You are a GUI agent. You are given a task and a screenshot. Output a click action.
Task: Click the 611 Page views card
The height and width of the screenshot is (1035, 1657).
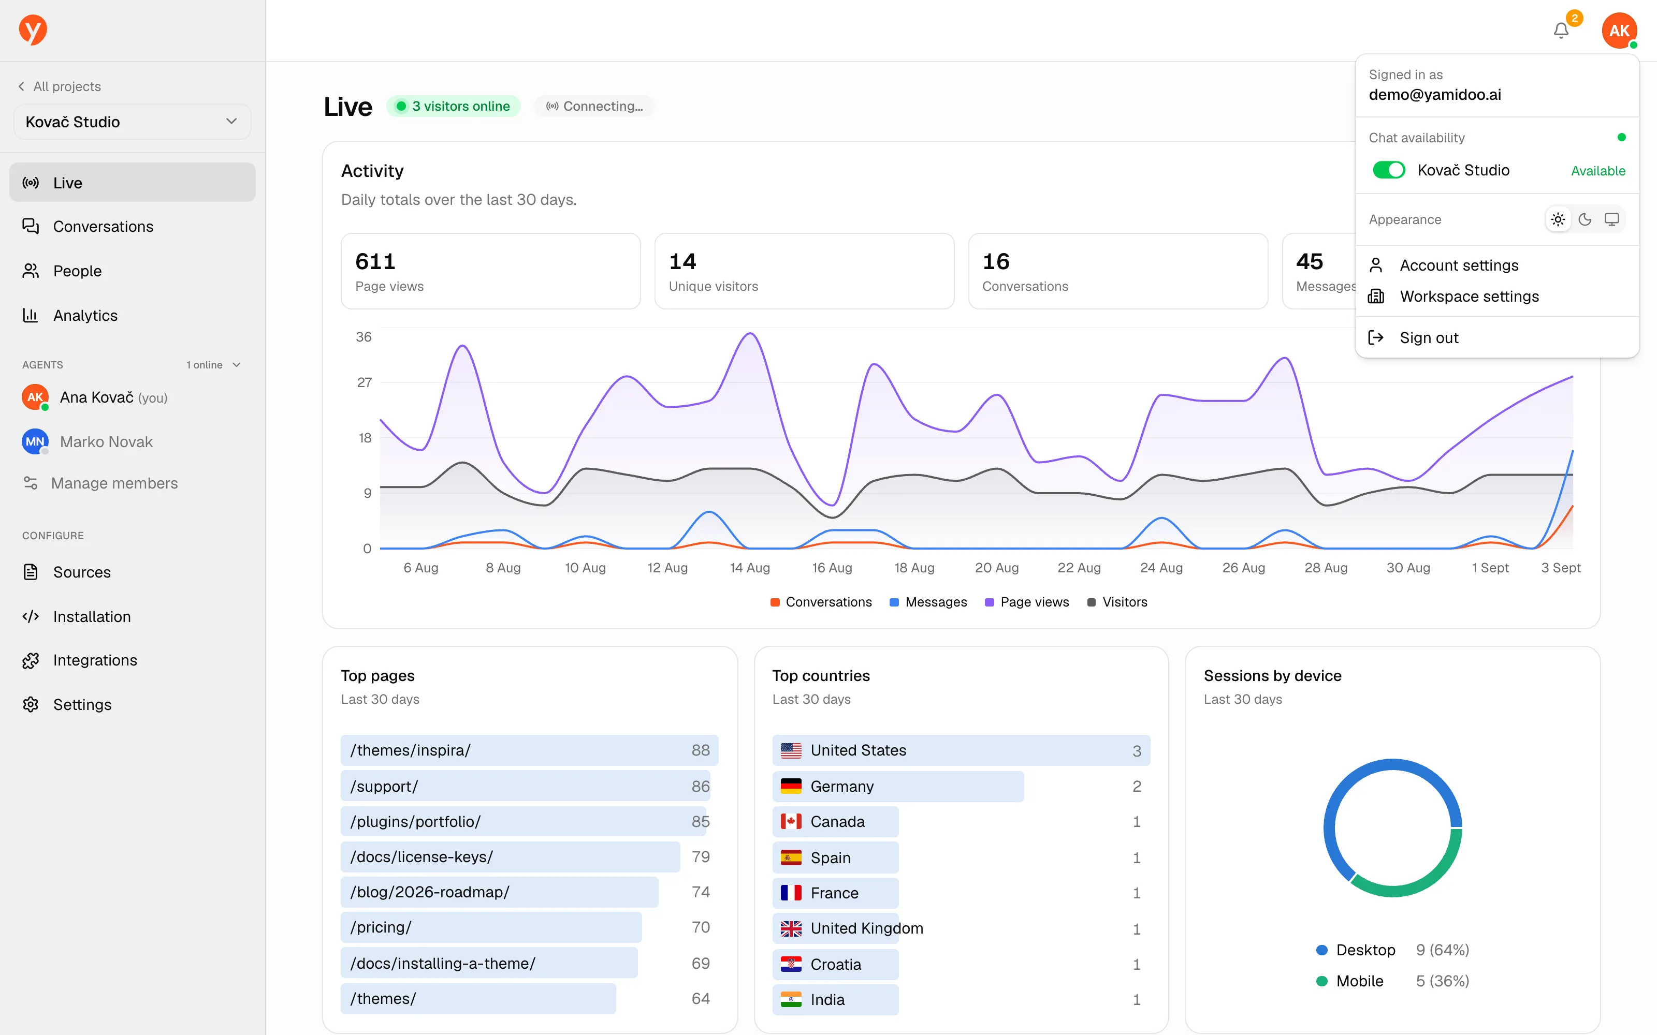click(490, 271)
